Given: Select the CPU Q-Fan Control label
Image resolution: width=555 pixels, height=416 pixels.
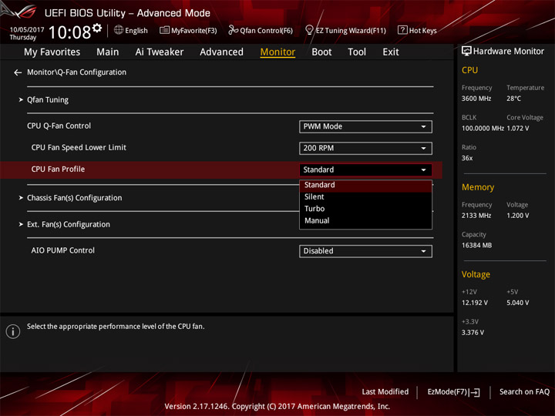Looking at the screenshot, I should point(59,126).
